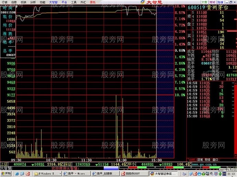
Task: Click the 换手 1.71% value
Action: click(x=206, y=79)
